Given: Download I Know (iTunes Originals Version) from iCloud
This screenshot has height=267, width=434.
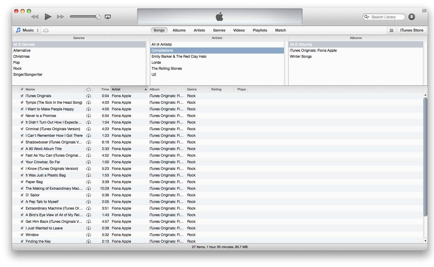Looking at the screenshot, I should pos(89,169).
